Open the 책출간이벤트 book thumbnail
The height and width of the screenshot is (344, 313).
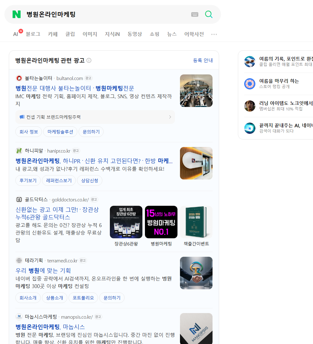[196, 222]
